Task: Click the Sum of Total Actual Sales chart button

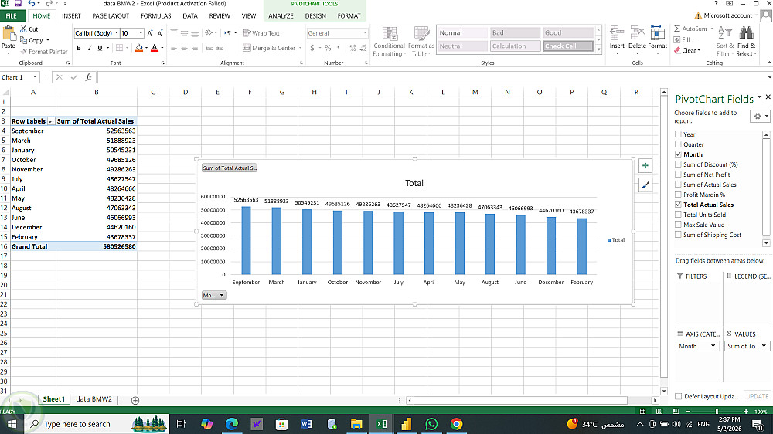Action: pyautogui.click(x=230, y=168)
